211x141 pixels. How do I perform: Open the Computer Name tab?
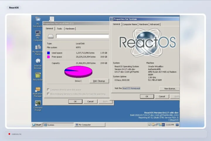pyautogui.click(x=130, y=24)
